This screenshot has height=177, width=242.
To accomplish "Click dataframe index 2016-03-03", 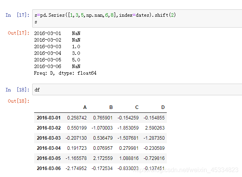I will [x=49, y=138].
